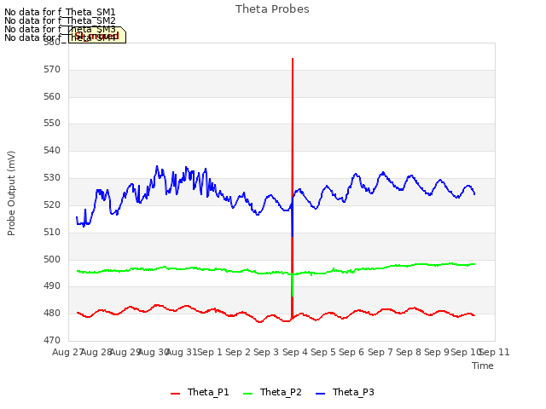Click 'No data for f_Theta_SM2' message
The image size is (546, 409).
pyautogui.click(x=60, y=20)
